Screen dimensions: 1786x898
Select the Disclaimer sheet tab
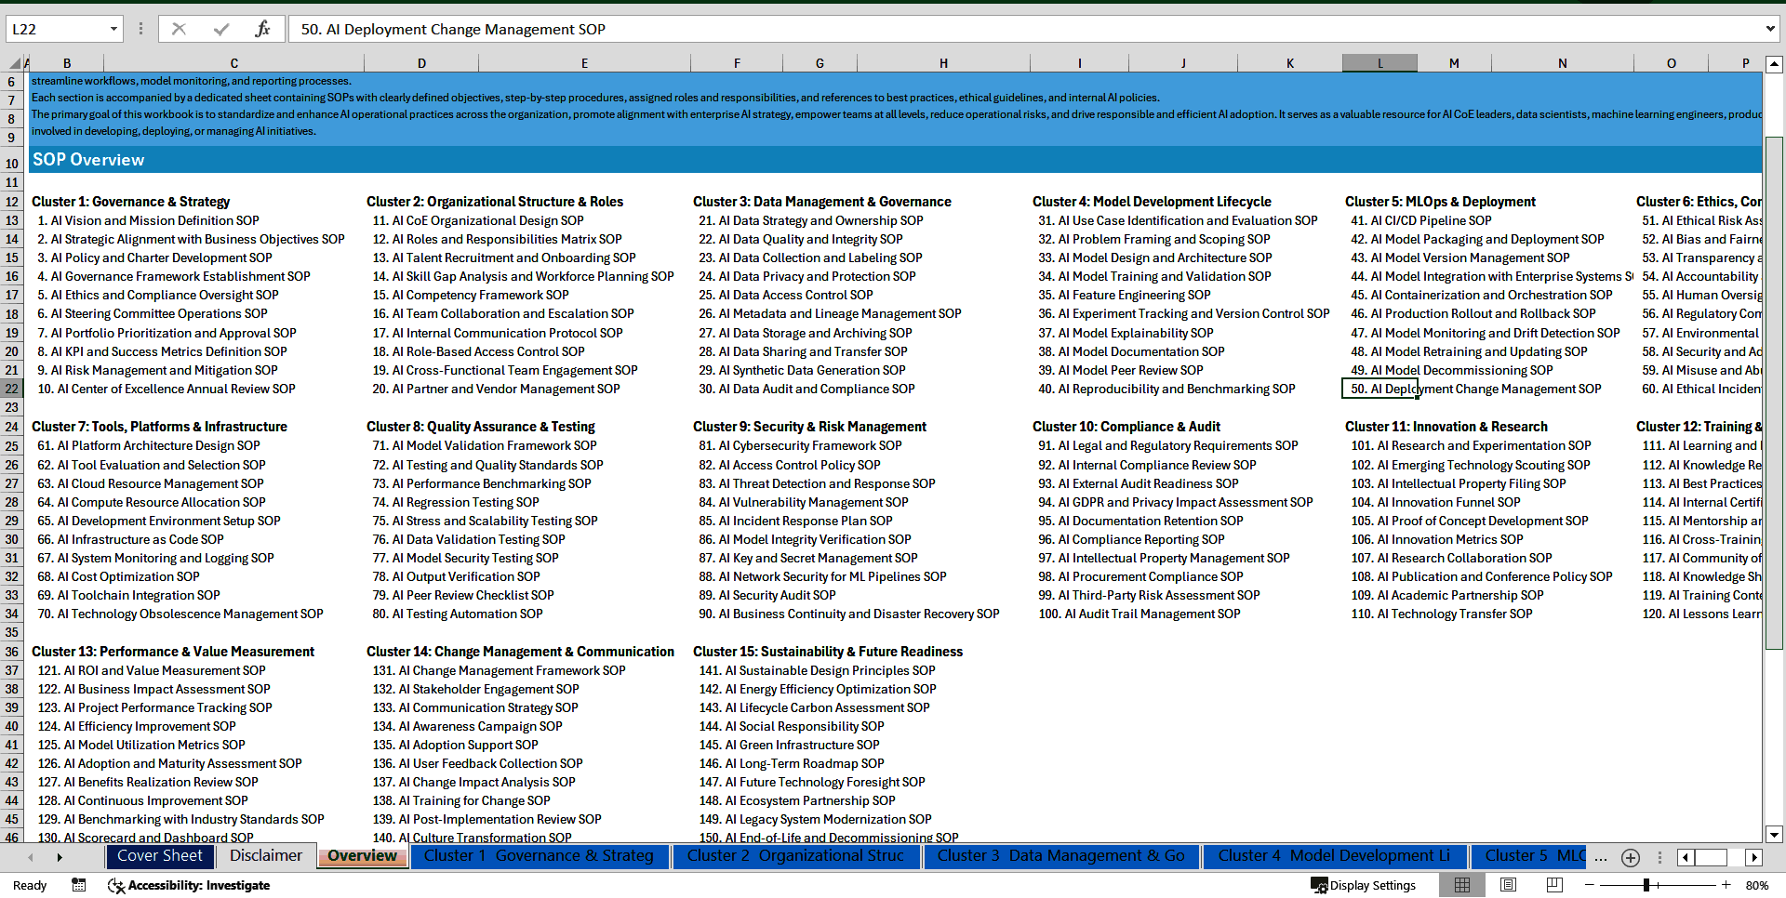pos(264,855)
